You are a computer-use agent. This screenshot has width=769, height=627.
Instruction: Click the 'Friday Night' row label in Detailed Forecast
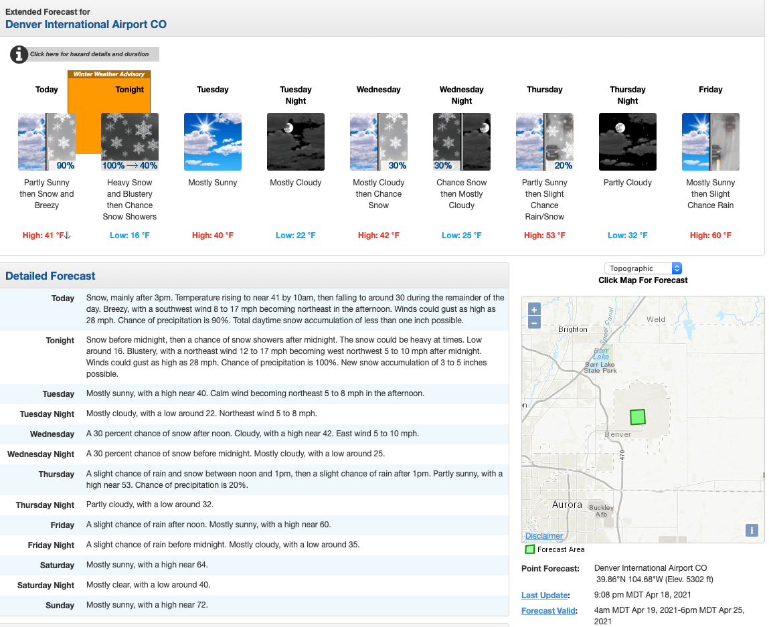click(51, 545)
